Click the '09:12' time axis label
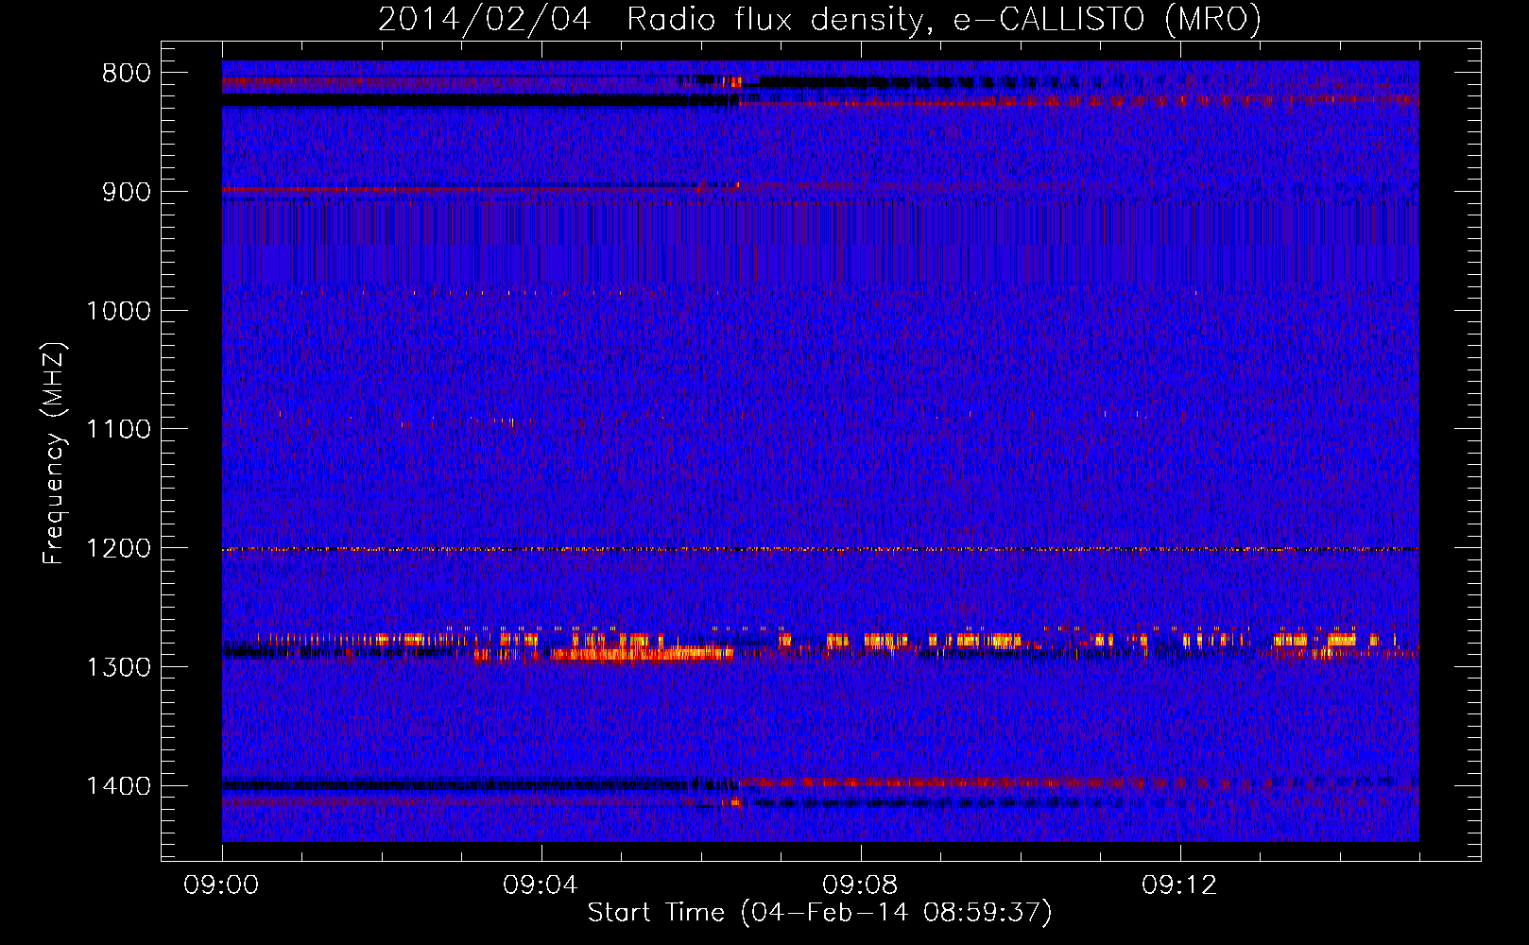This screenshot has width=1529, height=945. click(1180, 885)
